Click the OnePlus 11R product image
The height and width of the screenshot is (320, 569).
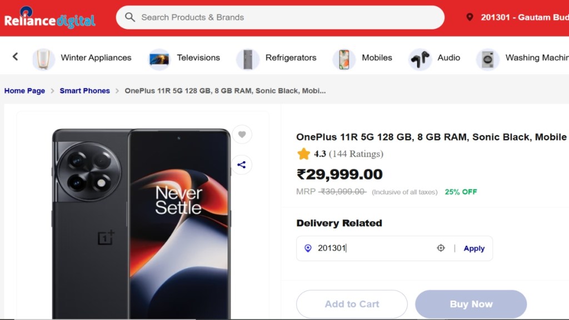click(141, 222)
